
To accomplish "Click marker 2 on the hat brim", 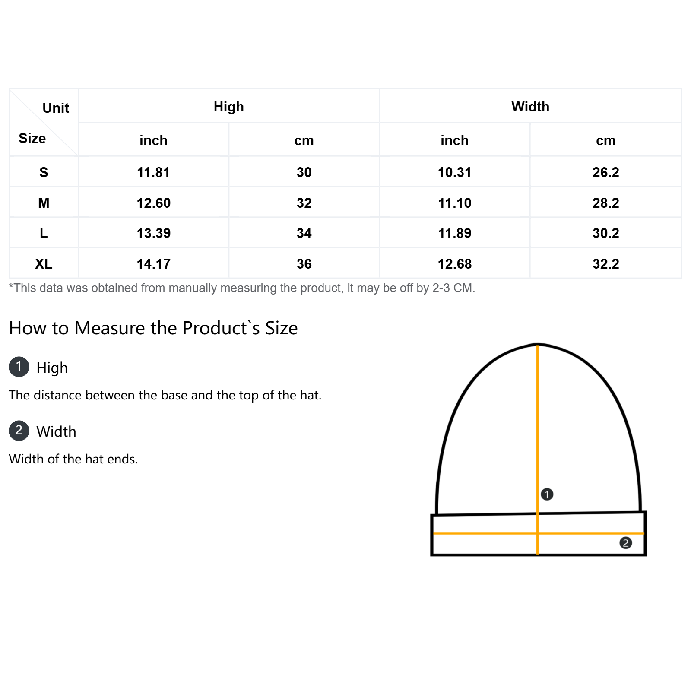I will pos(625,543).
